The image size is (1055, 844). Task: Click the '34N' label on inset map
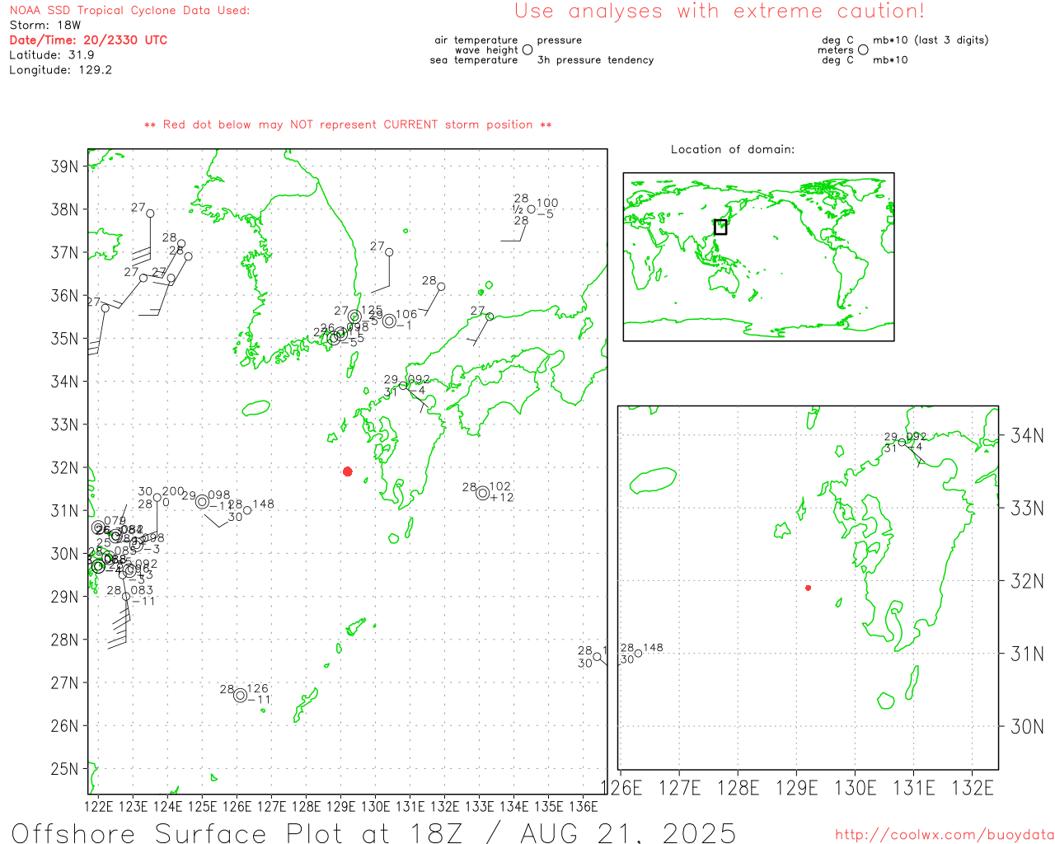1027,435
